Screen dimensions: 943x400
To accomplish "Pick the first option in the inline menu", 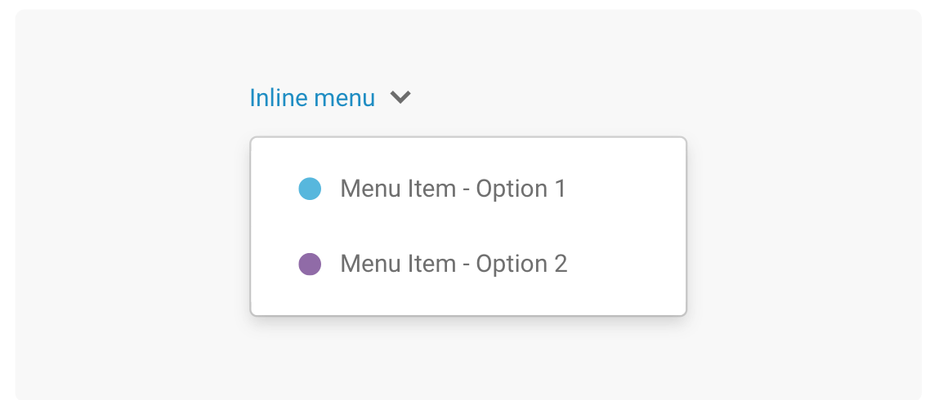I will pos(468,189).
